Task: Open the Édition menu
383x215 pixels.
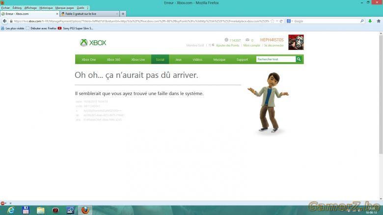Action: 17,8
